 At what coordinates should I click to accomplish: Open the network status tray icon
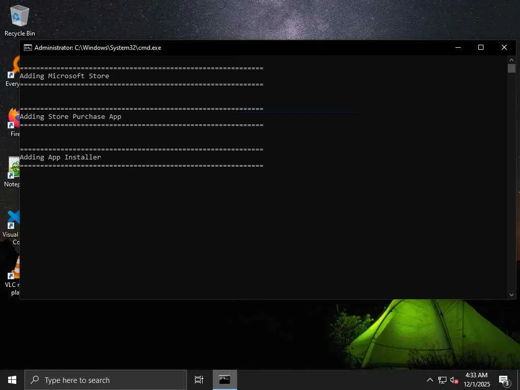tap(442, 380)
